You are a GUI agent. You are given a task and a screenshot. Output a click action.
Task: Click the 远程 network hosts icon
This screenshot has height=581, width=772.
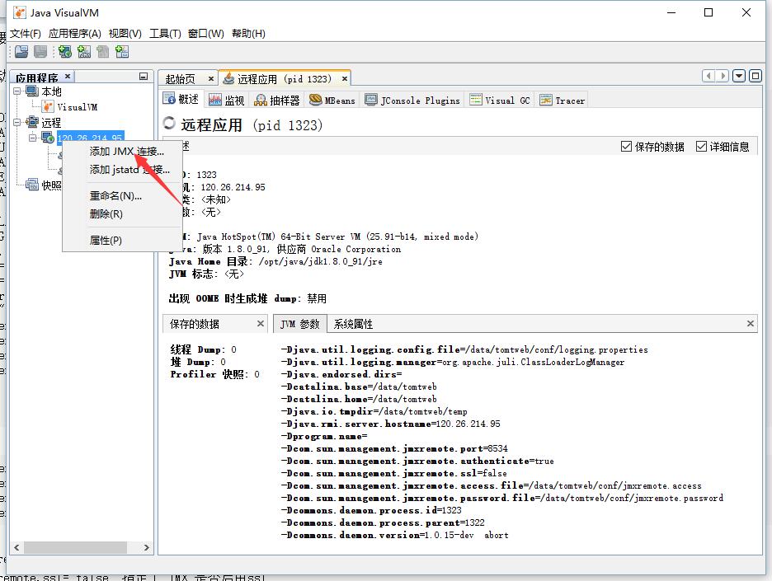32,121
